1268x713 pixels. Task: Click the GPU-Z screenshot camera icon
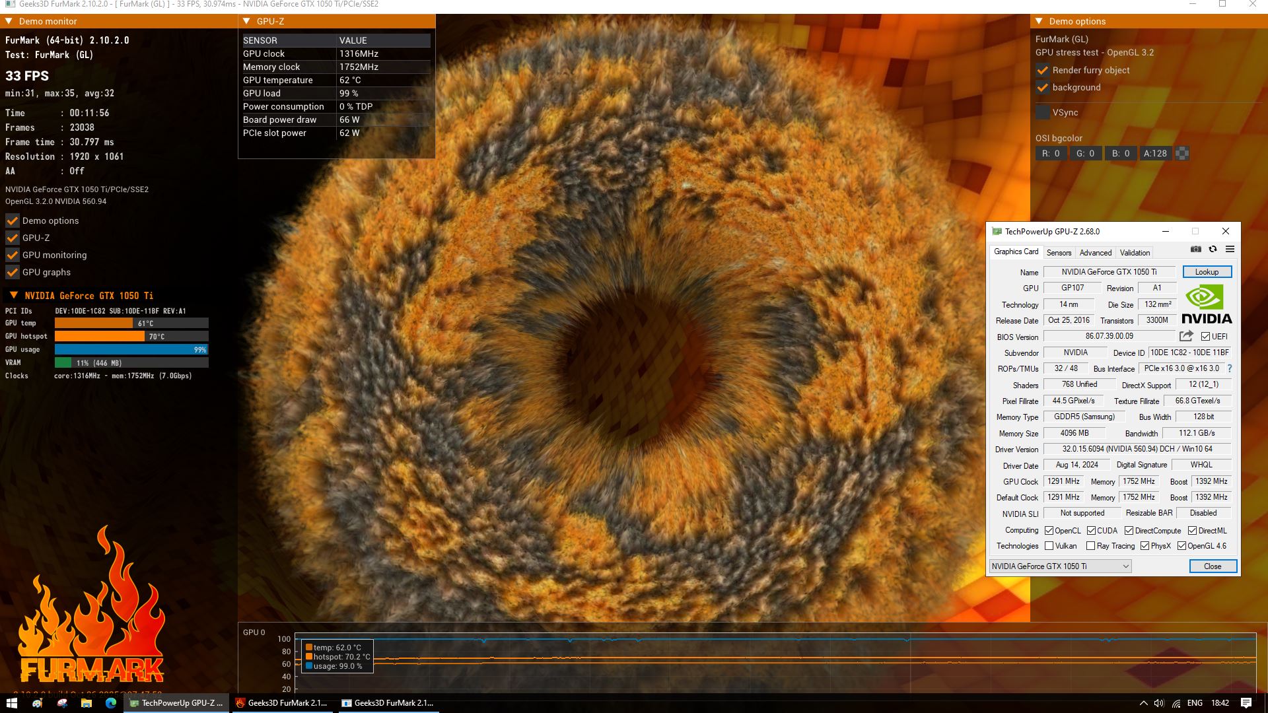click(x=1196, y=250)
